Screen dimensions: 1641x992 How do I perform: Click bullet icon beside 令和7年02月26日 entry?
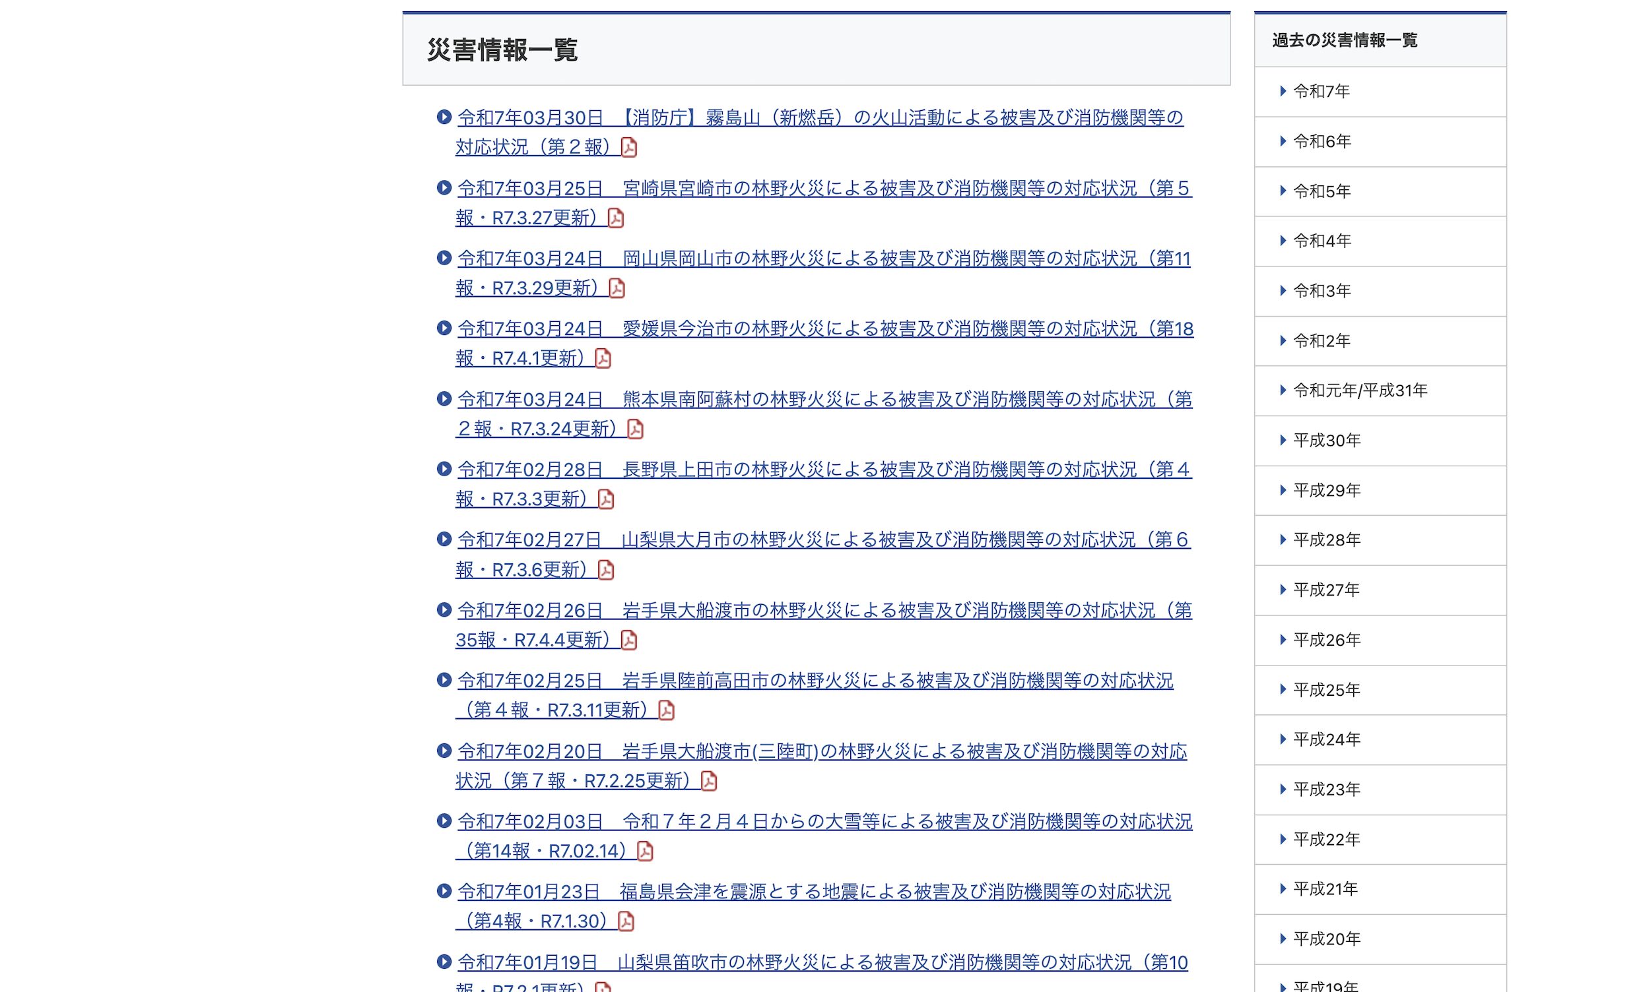(x=444, y=609)
